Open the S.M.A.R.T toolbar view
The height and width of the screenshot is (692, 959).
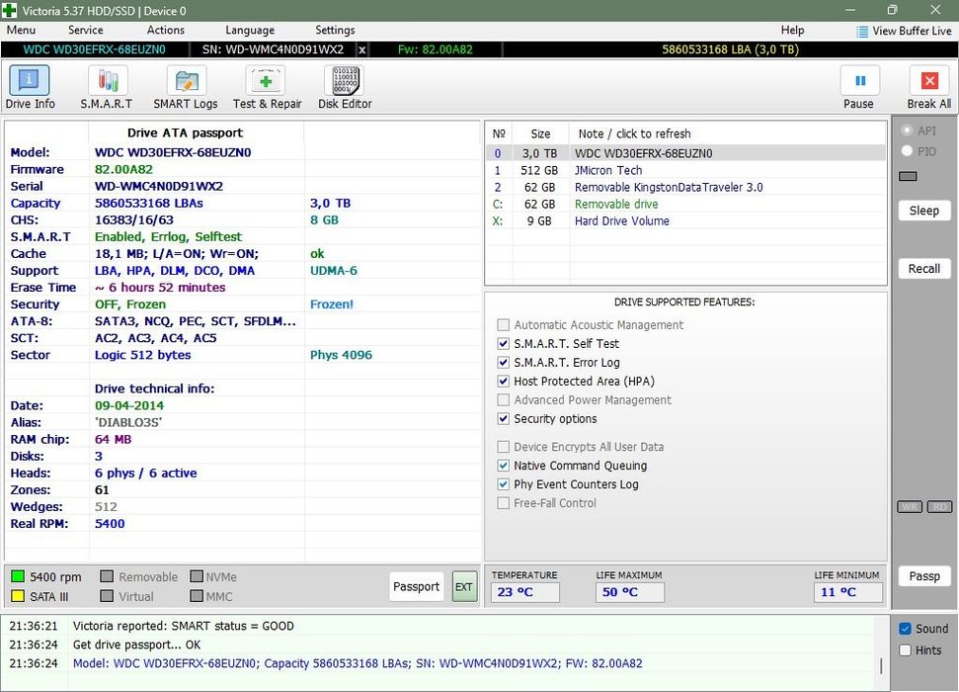pyautogui.click(x=107, y=88)
